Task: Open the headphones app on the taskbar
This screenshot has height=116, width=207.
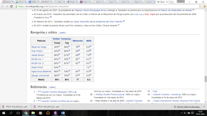Action: pyautogui.click(x=48, y=113)
